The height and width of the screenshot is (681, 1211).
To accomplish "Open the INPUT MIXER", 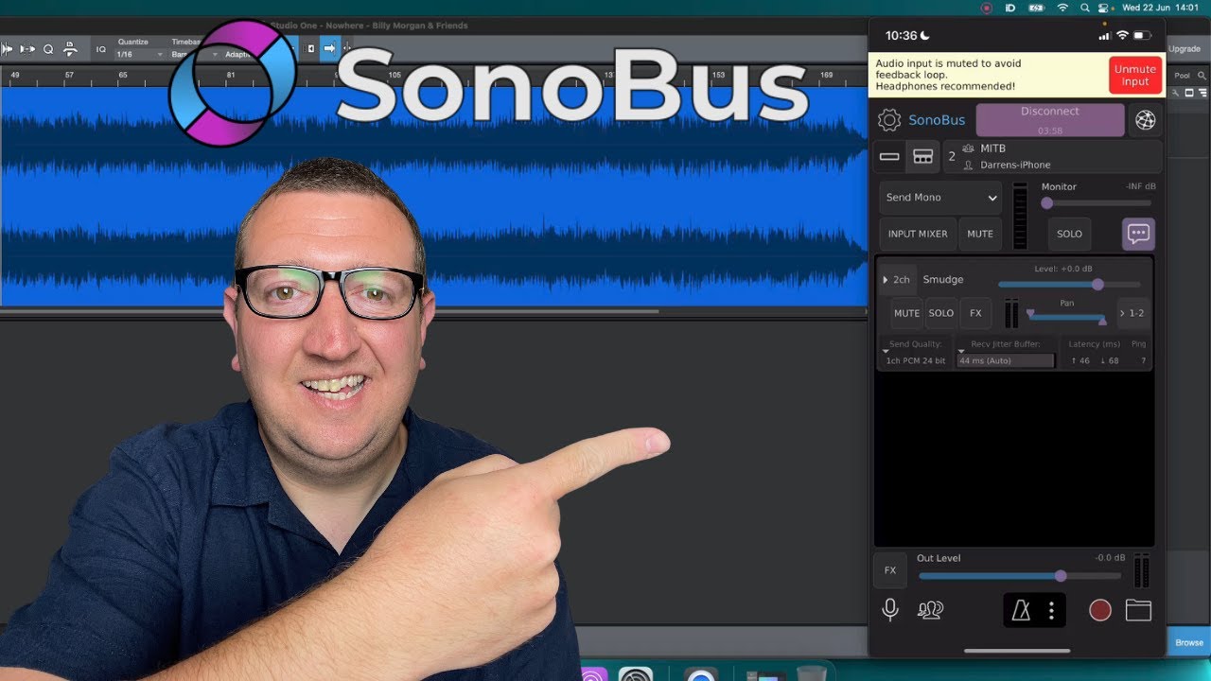I will pos(918,234).
